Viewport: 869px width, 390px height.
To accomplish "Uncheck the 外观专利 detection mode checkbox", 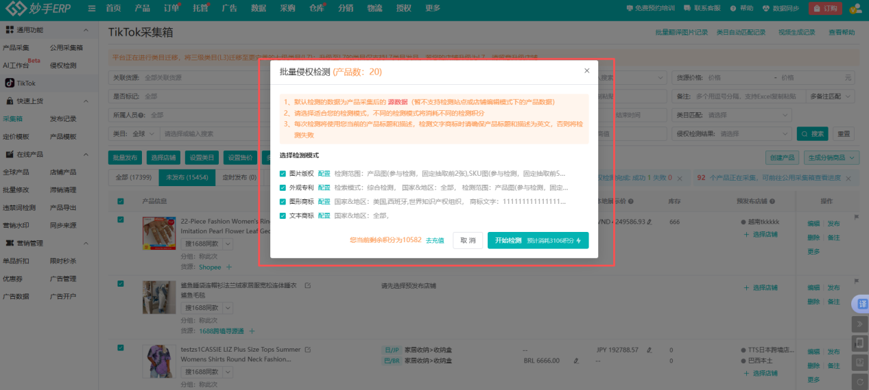I will pos(283,187).
